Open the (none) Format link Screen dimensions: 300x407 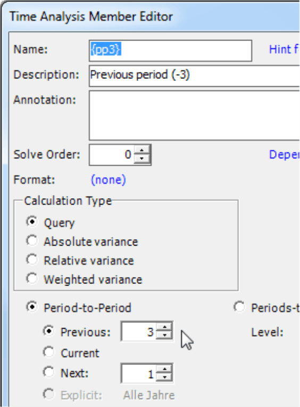click(x=109, y=180)
